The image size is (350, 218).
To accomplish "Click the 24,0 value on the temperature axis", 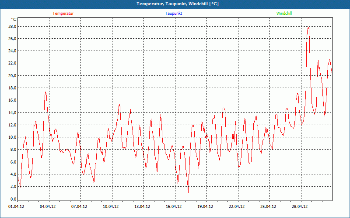I will (x=12, y=51).
